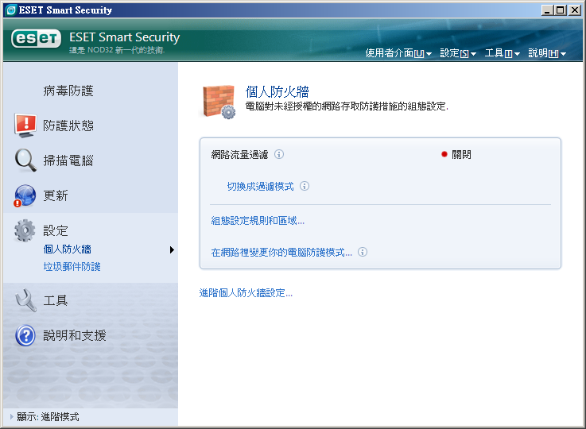Click the gear setup icon in the sidebar

25,230
